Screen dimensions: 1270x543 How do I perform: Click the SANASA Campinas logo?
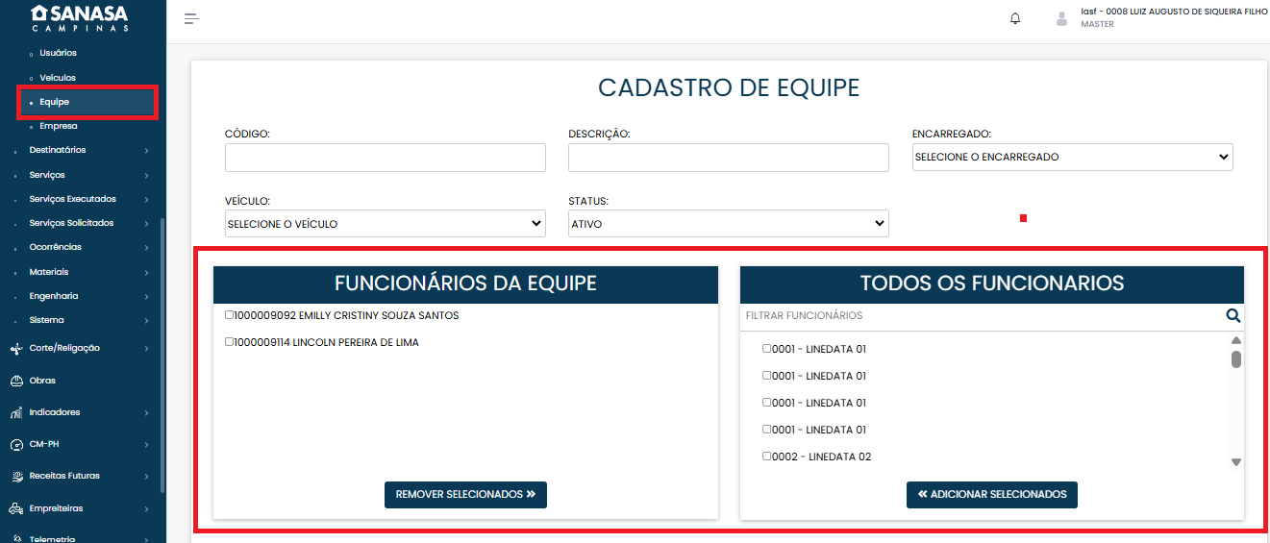(79, 18)
